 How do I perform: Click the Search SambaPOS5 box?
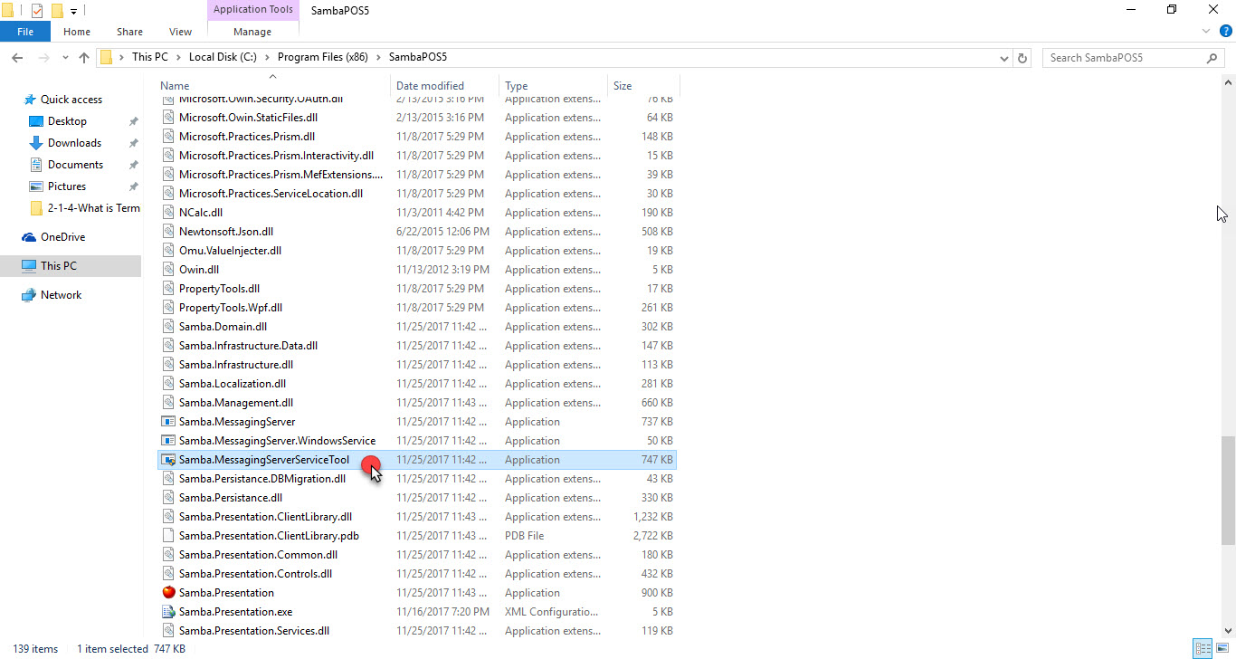1125,58
